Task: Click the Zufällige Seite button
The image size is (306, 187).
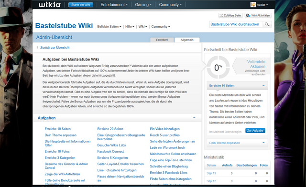Action: (230, 15)
